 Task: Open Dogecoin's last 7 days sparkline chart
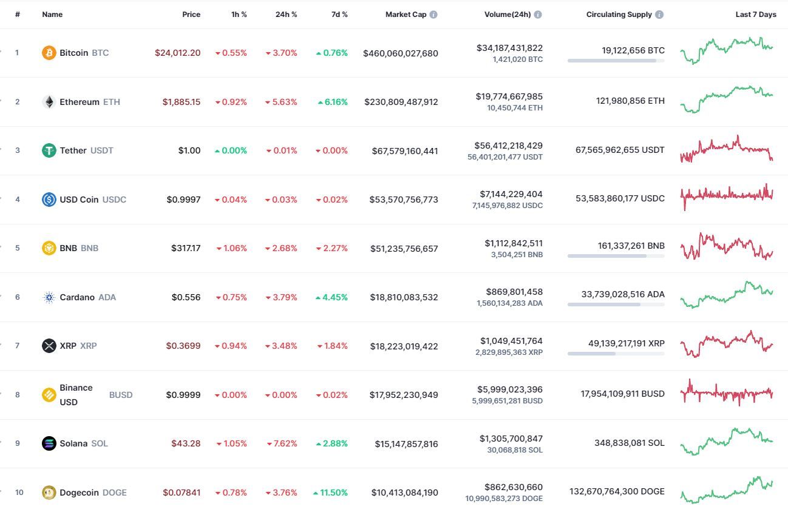pyautogui.click(x=727, y=490)
